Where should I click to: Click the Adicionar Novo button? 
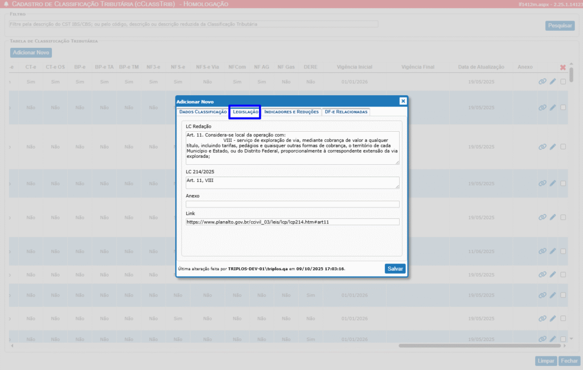[x=31, y=52]
